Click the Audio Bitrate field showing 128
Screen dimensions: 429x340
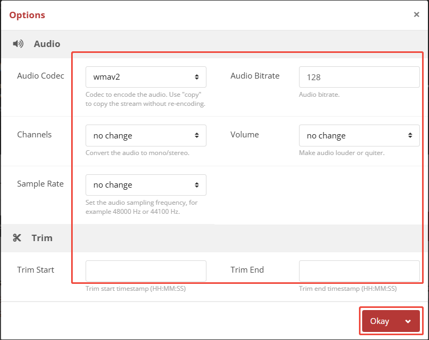pos(359,77)
